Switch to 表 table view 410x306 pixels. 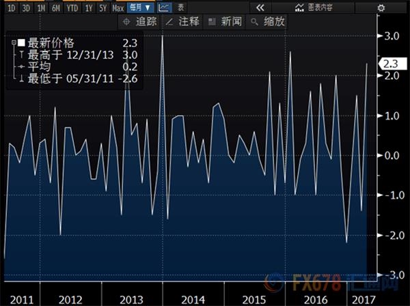[x=180, y=8]
